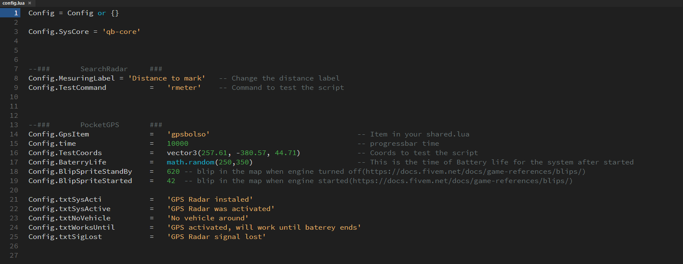Click the 10000 time value
This screenshot has width=683, height=264.
coord(178,144)
